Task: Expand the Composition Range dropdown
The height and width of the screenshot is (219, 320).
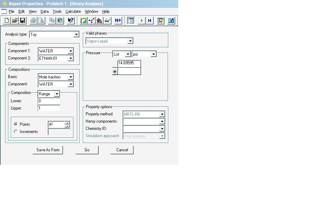Action: [x=57, y=94]
